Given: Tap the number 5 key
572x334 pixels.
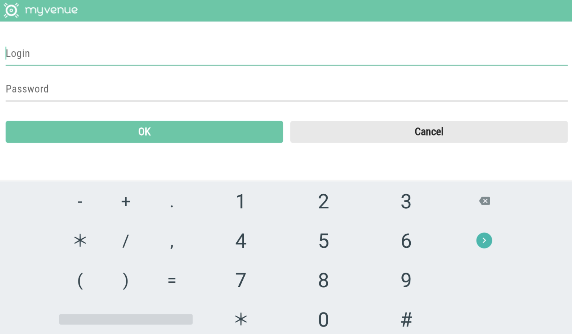Looking at the screenshot, I should coord(324,241).
